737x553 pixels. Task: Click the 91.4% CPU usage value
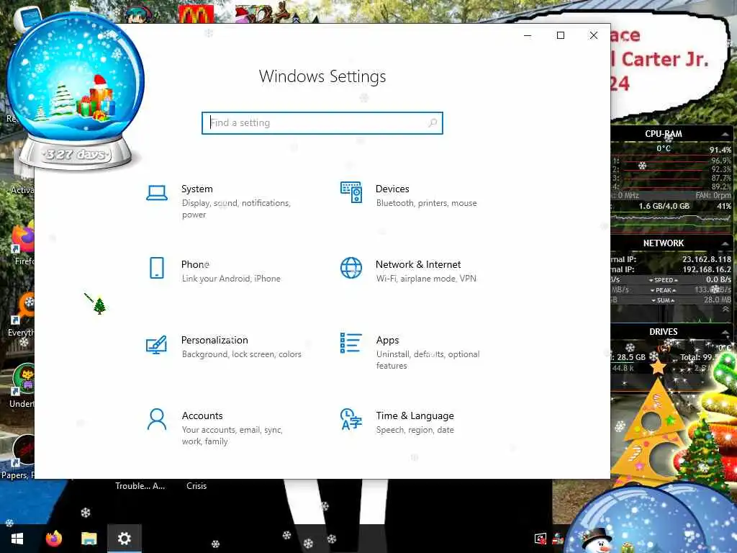click(x=720, y=150)
